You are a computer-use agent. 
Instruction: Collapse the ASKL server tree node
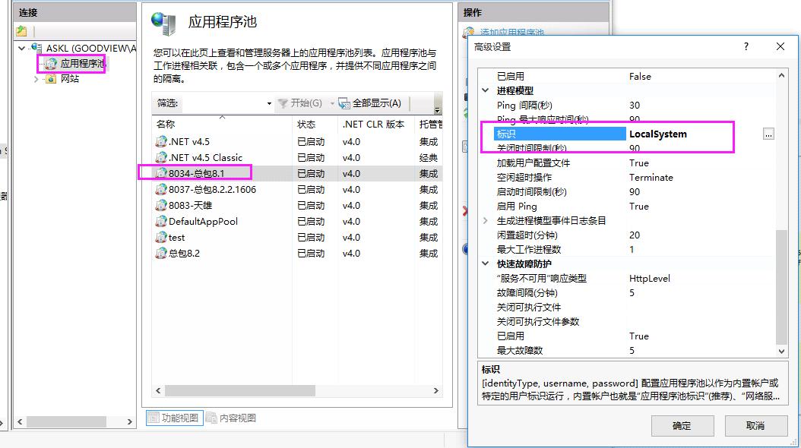pyautogui.click(x=22, y=48)
